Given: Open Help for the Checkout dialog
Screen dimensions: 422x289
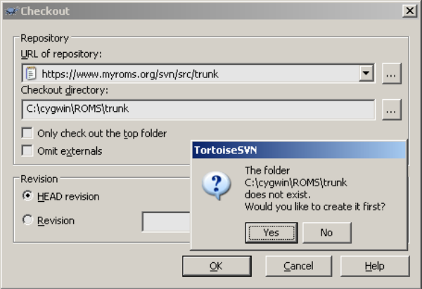Looking at the screenshot, I should 375,266.
